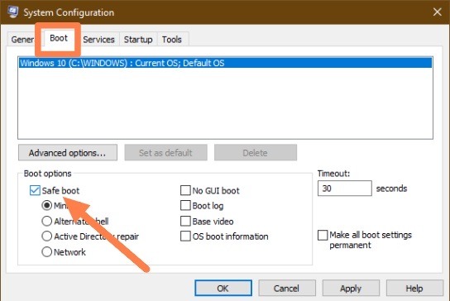The width and height of the screenshot is (450, 301).
Task: Select the Minimal safe boot radio
Action: [47, 205]
